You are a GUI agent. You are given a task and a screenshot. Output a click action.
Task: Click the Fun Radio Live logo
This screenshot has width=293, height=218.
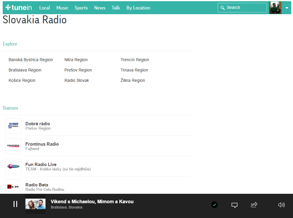coord(13,167)
